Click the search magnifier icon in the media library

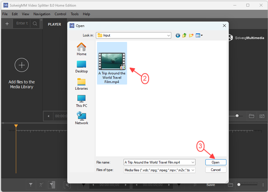tap(35, 24)
